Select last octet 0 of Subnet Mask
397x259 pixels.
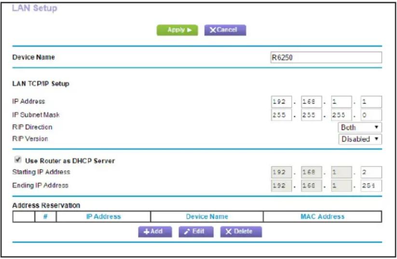371,115
